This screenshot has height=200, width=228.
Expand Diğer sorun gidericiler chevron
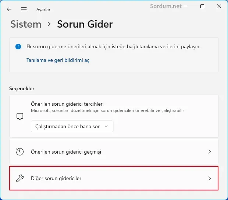210,178
